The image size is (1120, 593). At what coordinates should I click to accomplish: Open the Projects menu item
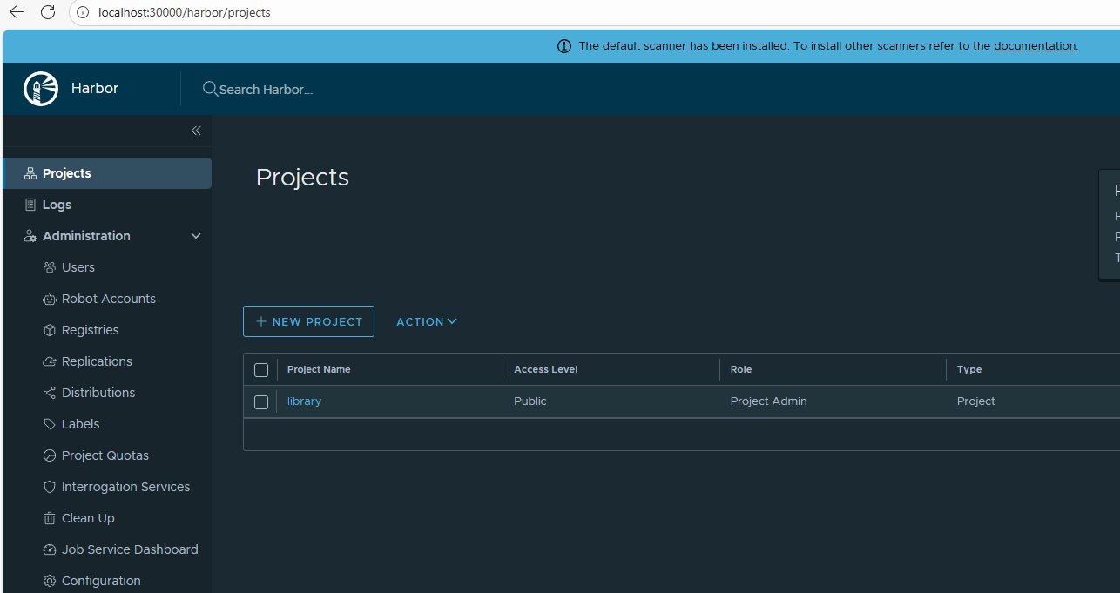click(107, 173)
